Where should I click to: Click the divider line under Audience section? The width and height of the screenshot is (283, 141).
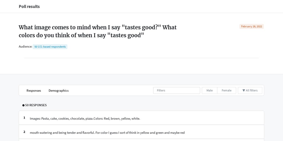click(141, 58)
